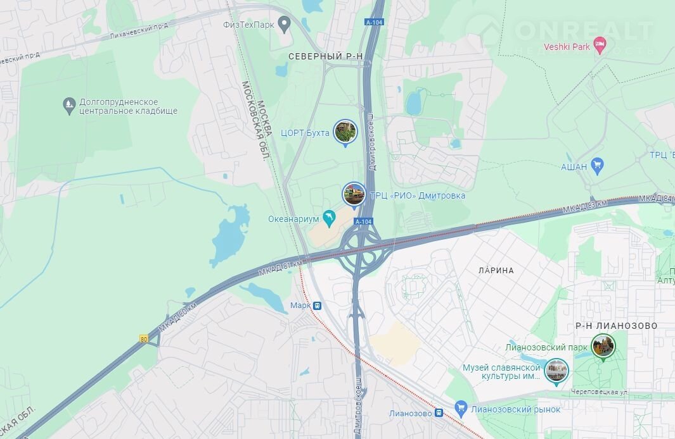This screenshot has height=439, width=675.
Task: Click the АШАН shopping cart icon
Action: (x=597, y=166)
